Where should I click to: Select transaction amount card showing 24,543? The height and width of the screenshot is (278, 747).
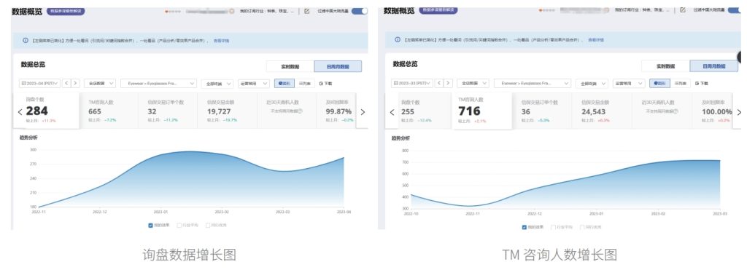pyautogui.click(x=602, y=111)
